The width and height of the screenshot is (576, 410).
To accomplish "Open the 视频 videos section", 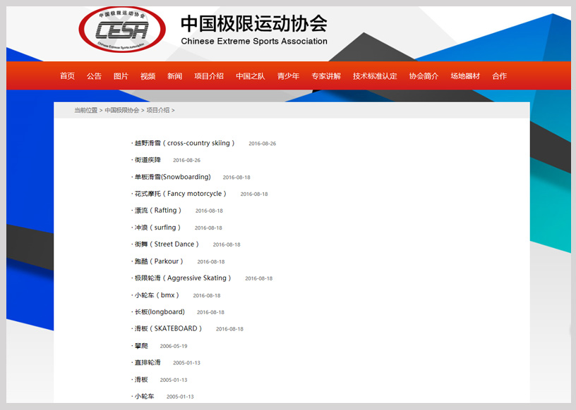I will click(x=147, y=75).
